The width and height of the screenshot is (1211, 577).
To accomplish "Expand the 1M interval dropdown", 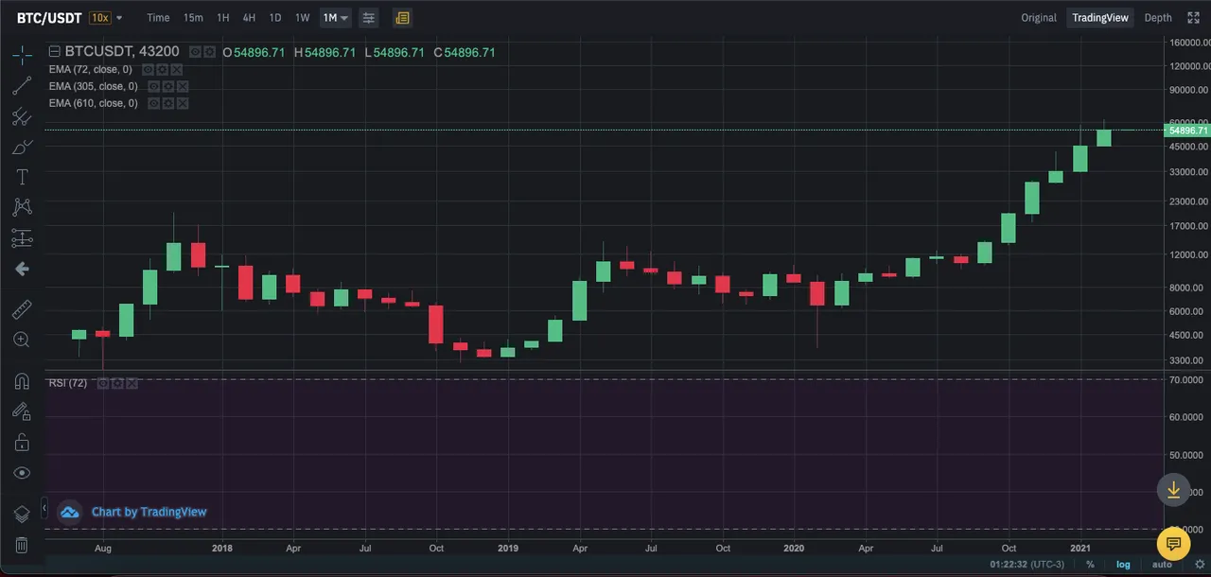I will [344, 18].
